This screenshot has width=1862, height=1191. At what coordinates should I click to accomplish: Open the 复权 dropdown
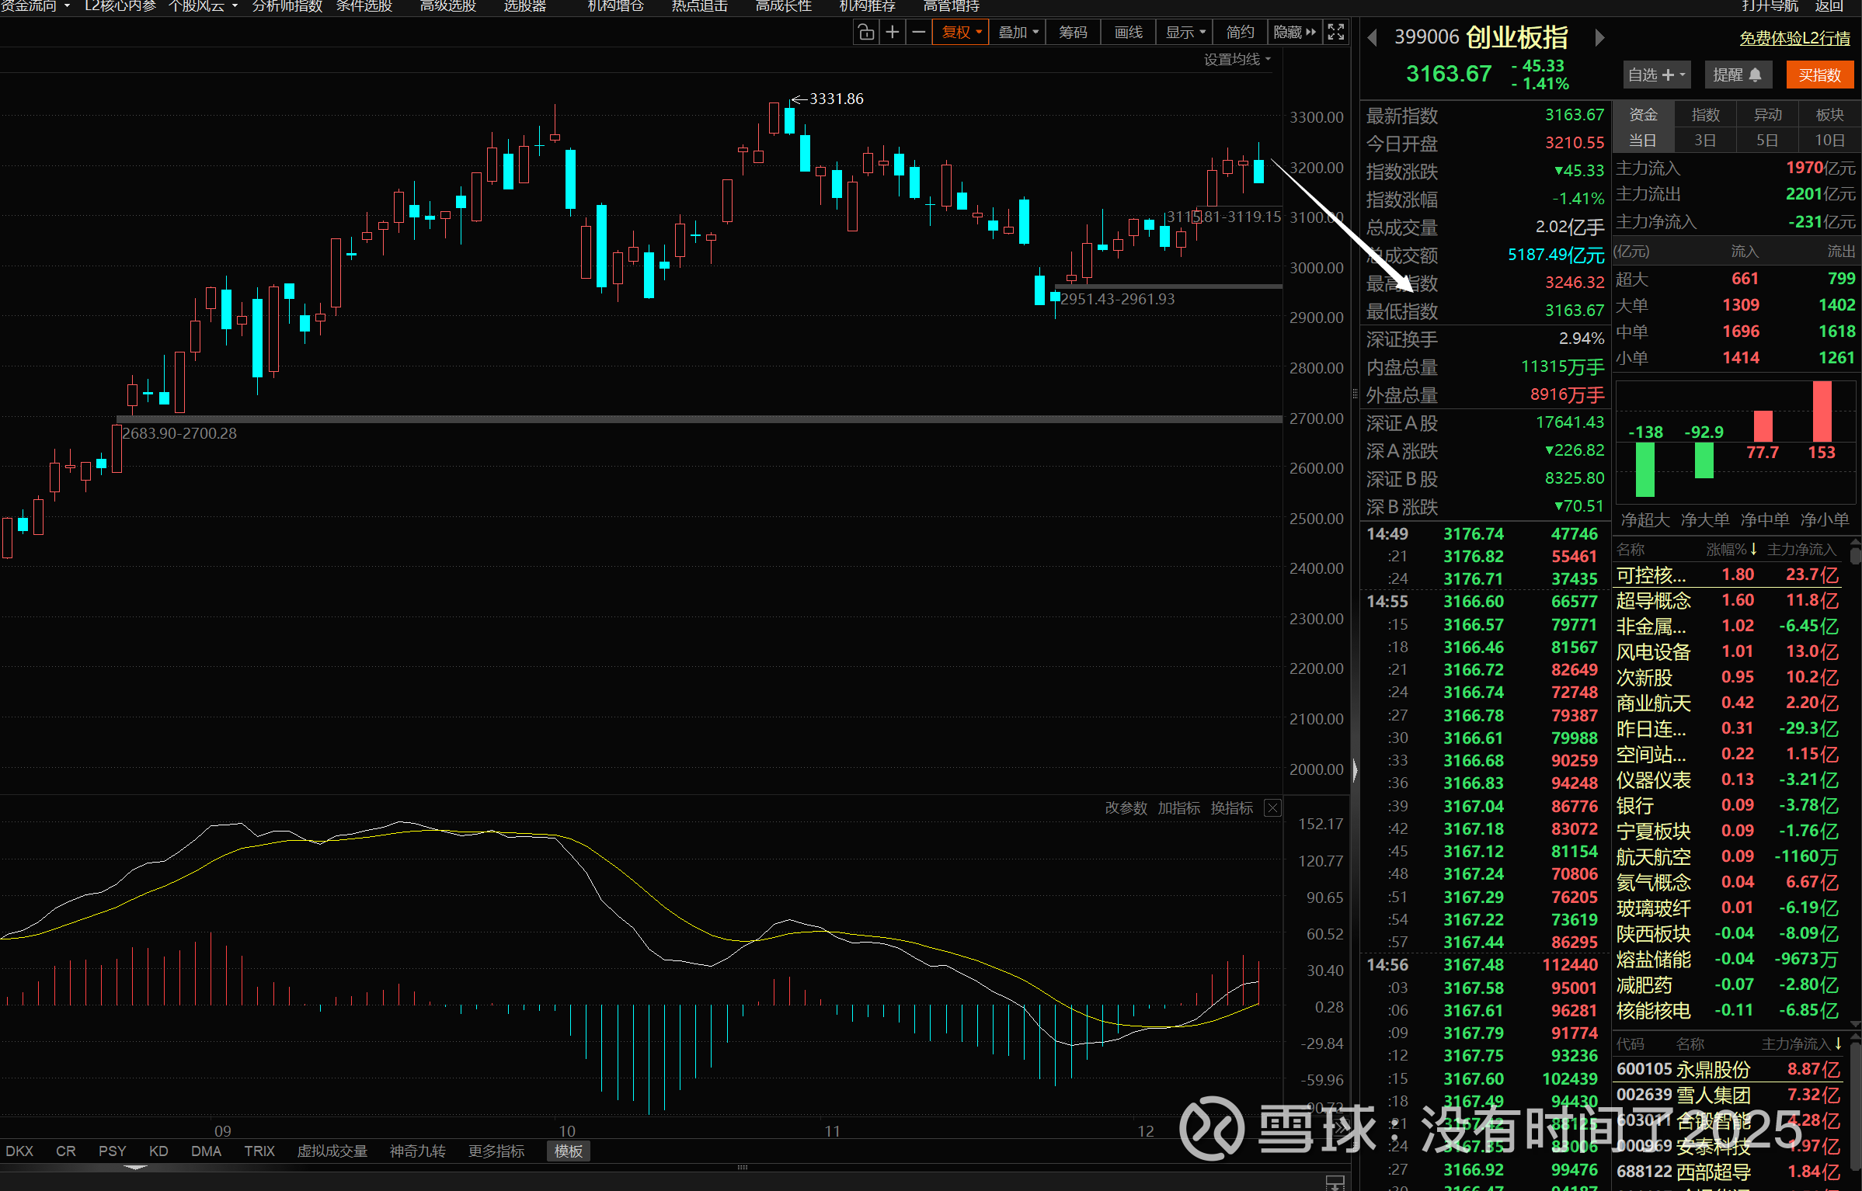coord(962,32)
